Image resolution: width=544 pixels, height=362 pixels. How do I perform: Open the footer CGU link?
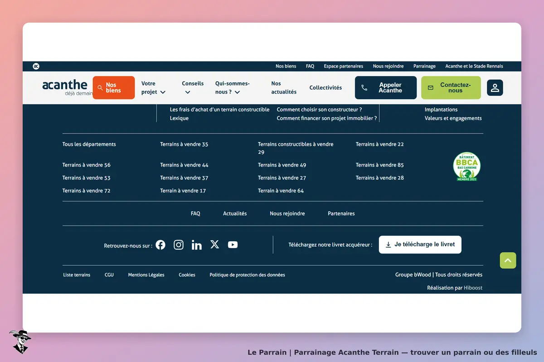tap(109, 275)
